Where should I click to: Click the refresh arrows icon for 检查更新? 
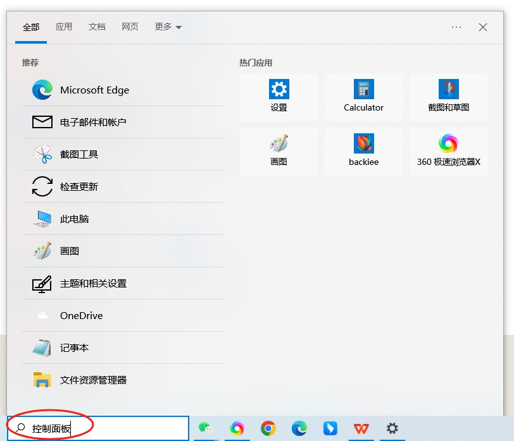pyautogui.click(x=42, y=186)
